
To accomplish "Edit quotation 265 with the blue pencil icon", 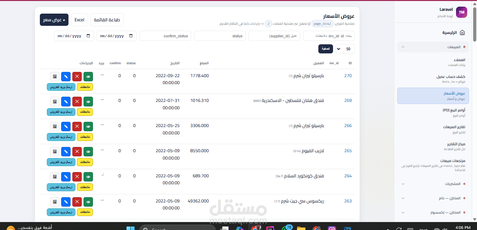I will coord(66,152).
